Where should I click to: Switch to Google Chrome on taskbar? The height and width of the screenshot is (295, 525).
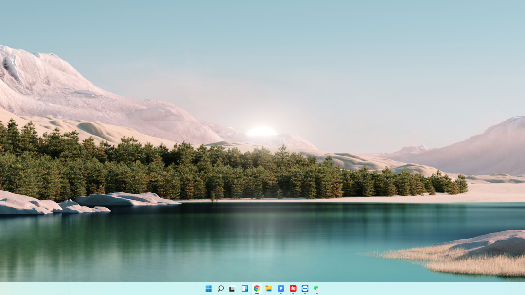coord(257,288)
